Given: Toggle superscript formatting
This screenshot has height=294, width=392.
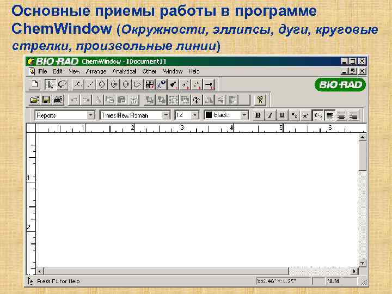Looking at the screenshot, I should coord(306,115).
